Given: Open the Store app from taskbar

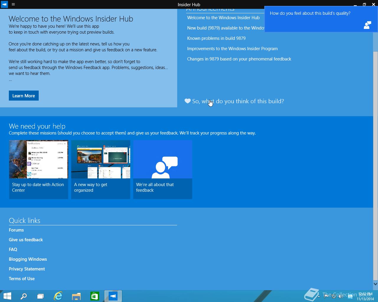Looking at the screenshot, I should pos(94,296).
